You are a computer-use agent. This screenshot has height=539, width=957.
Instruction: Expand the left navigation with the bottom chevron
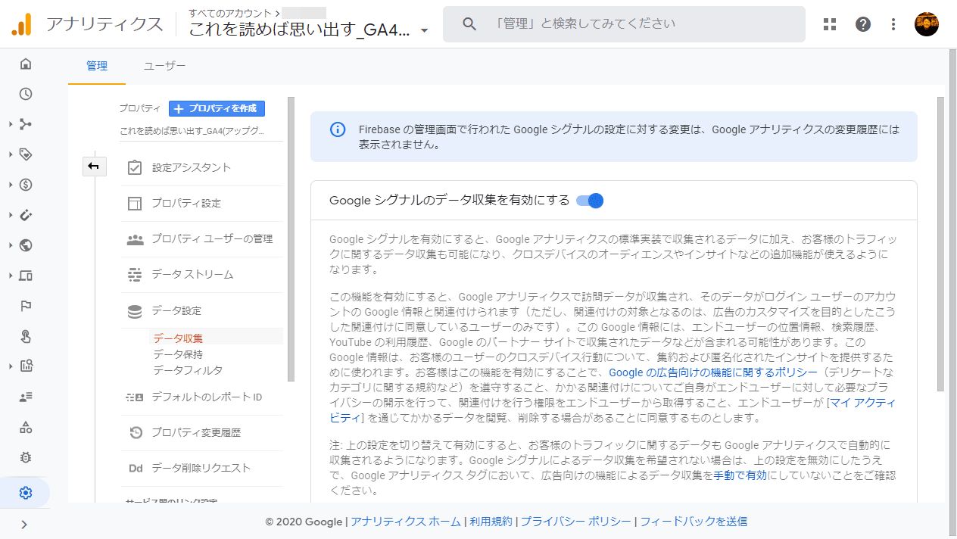25,524
